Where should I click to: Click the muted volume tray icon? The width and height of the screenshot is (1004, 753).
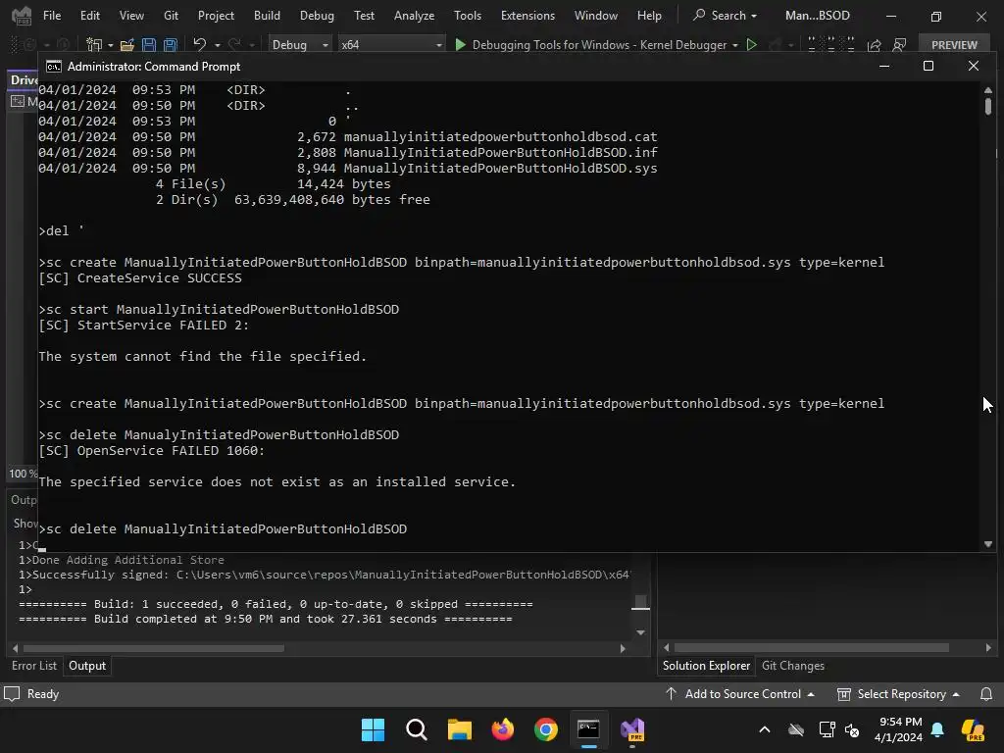tap(852, 729)
